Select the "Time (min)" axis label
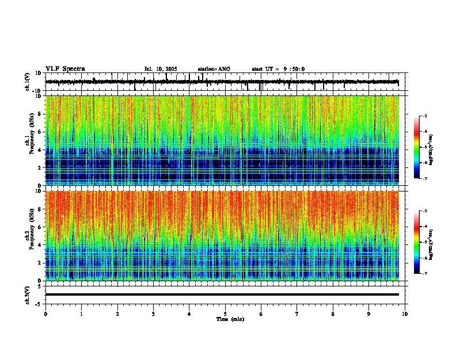Screen dimensions: 456x352 pos(230,319)
